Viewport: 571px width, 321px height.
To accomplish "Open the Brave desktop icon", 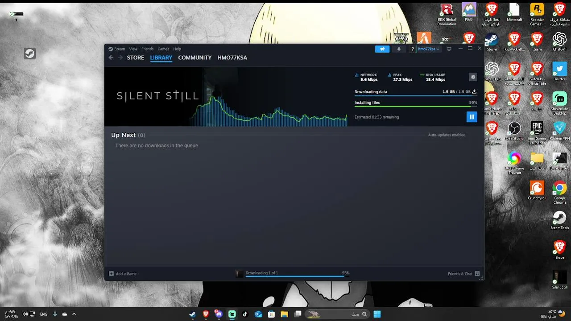I will point(559,250).
